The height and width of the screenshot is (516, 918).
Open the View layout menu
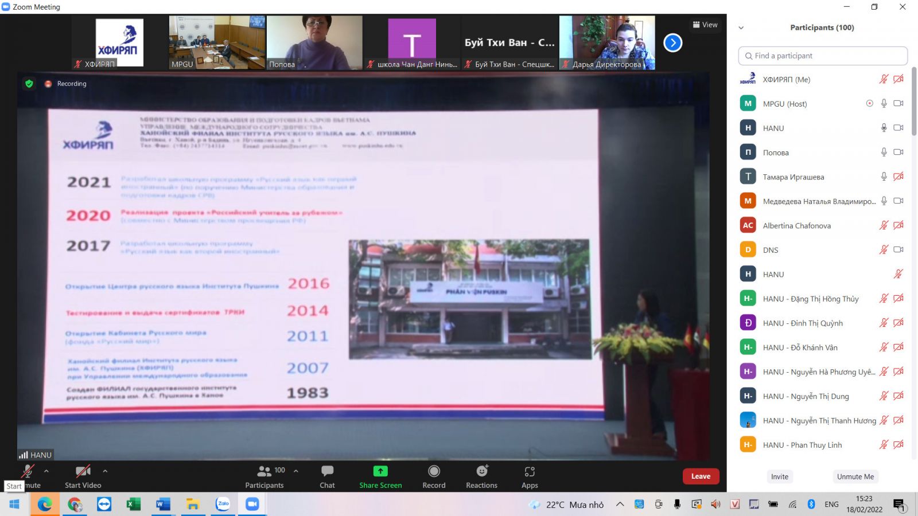point(705,25)
